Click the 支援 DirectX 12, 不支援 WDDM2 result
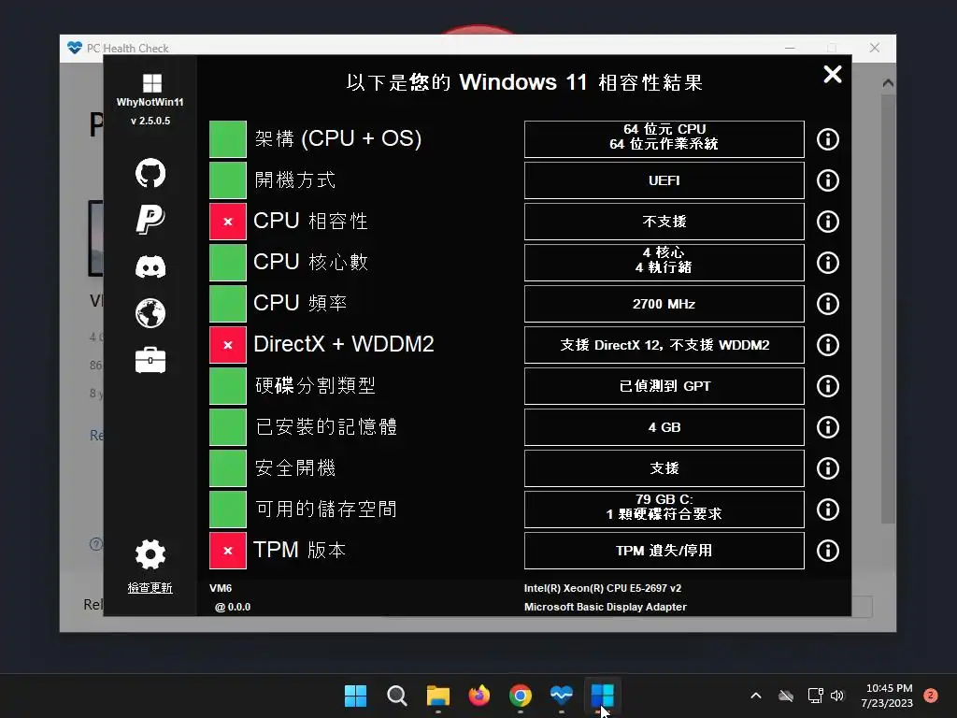957x718 pixels. click(x=664, y=345)
